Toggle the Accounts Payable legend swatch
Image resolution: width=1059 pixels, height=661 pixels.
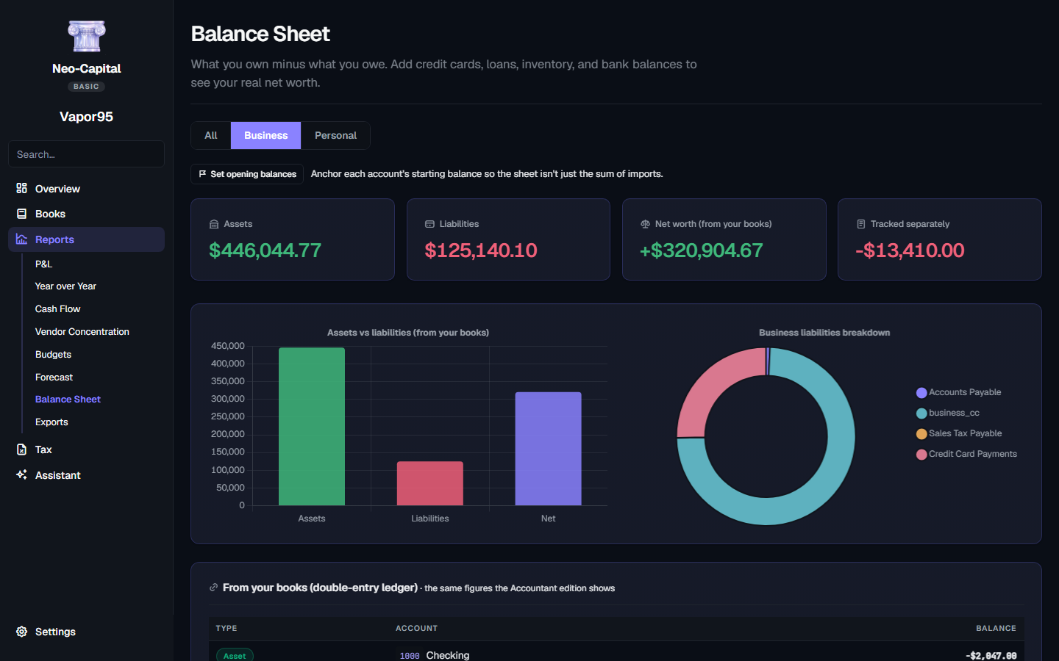pos(921,393)
